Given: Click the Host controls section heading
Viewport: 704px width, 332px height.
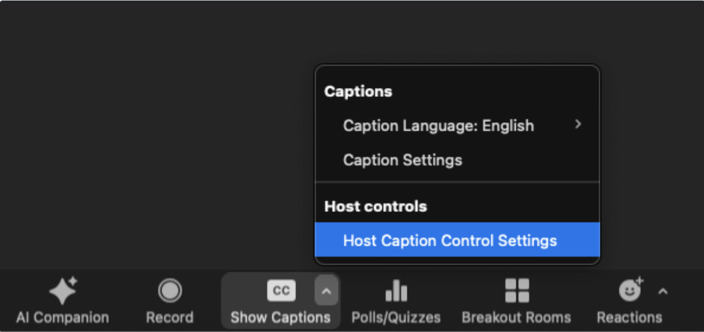Looking at the screenshot, I should pyautogui.click(x=376, y=206).
